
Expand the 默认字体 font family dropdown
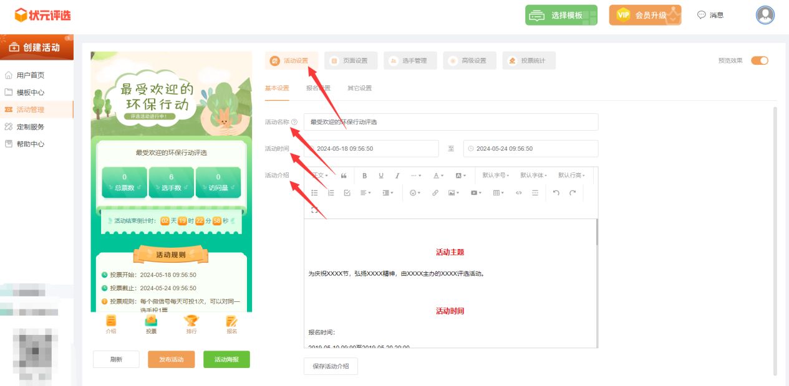click(534, 175)
